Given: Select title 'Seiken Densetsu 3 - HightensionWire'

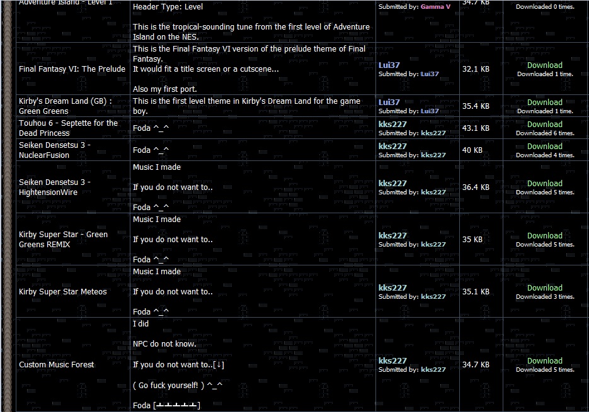Looking at the screenshot, I should pyautogui.click(x=55, y=187).
